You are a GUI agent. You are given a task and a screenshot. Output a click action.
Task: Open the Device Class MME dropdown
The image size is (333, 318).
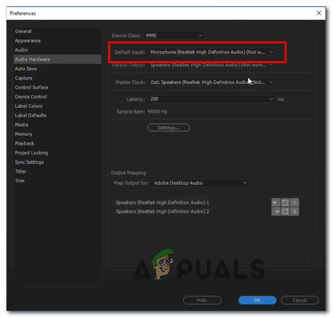click(x=174, y=36)
